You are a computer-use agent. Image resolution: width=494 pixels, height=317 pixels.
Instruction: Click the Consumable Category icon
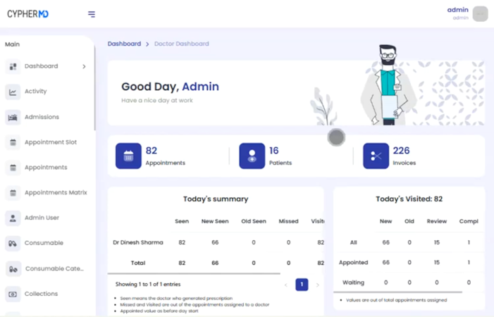click(13, 269)
